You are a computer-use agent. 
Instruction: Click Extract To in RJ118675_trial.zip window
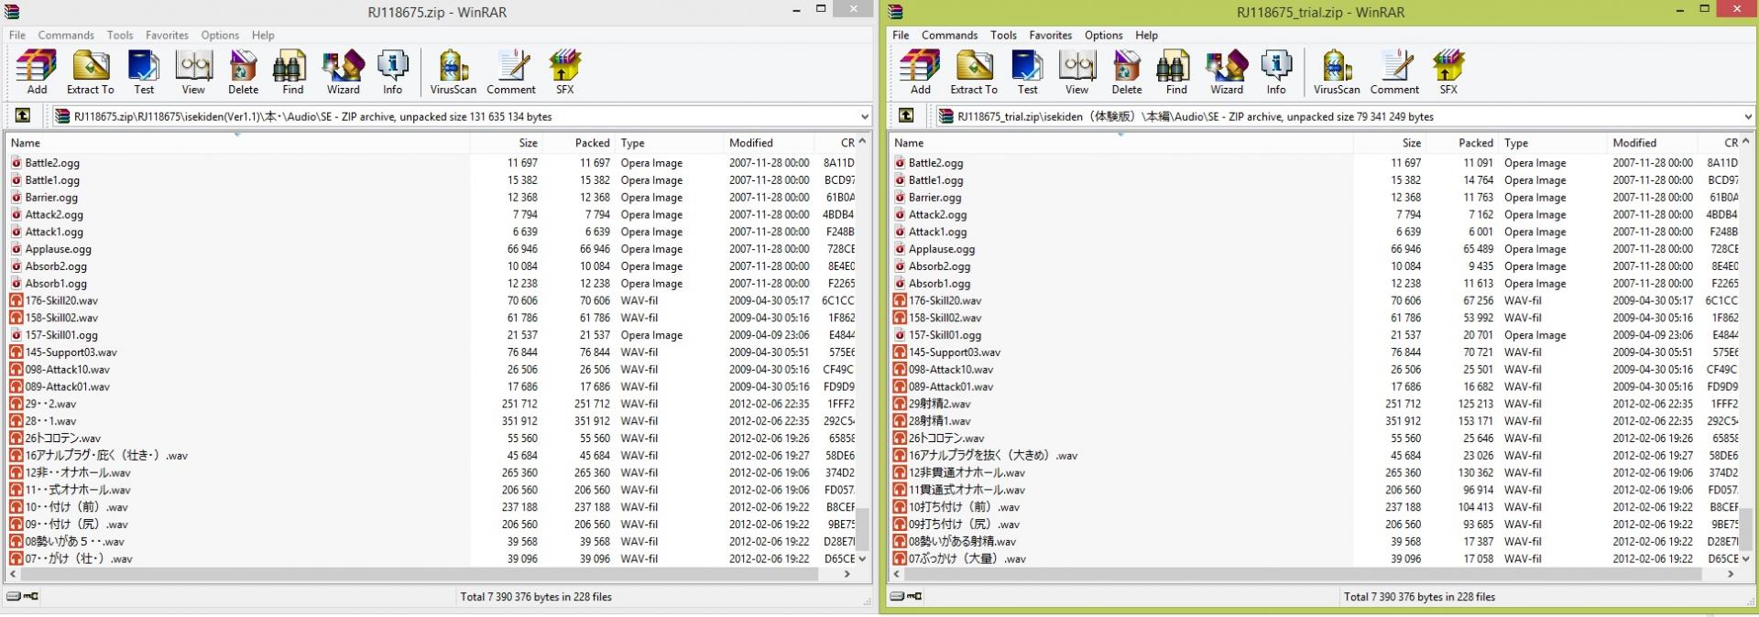tap(973, 72)
